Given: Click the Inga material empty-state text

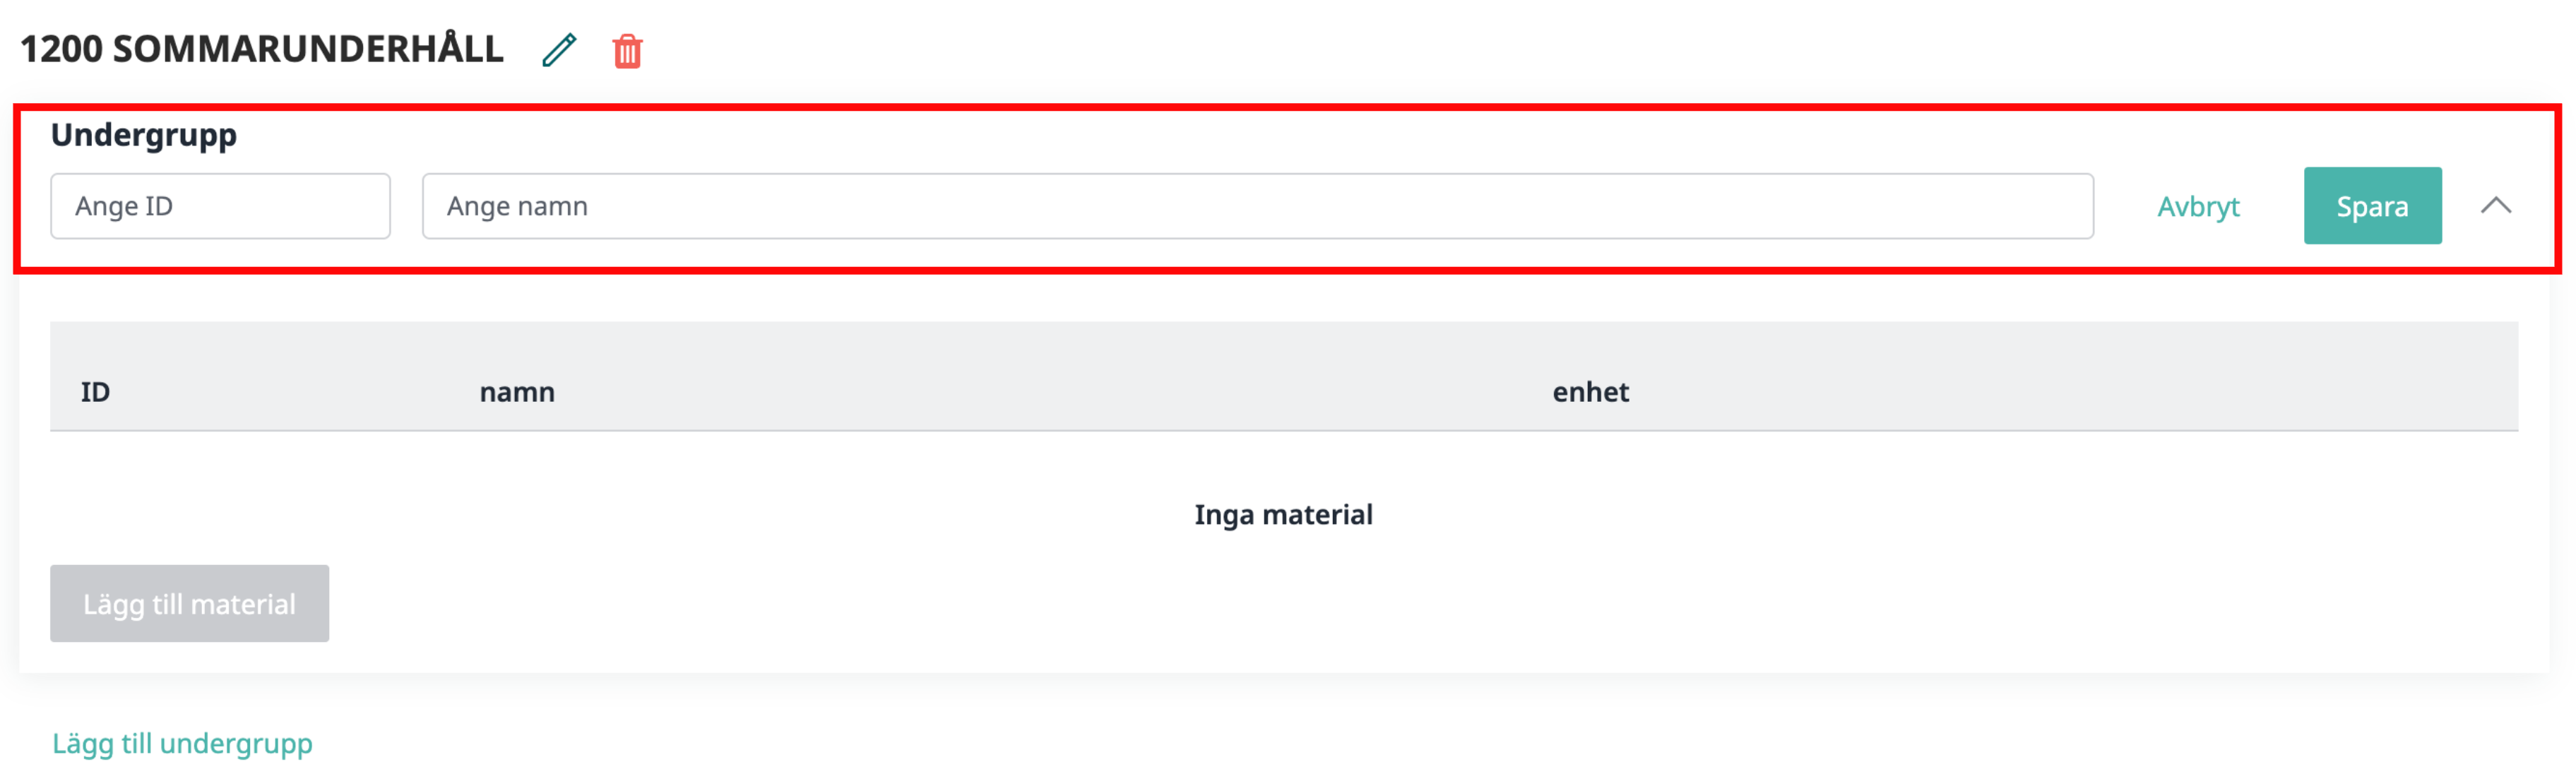Looking at the screenshot, I should tap(1283, 514).
